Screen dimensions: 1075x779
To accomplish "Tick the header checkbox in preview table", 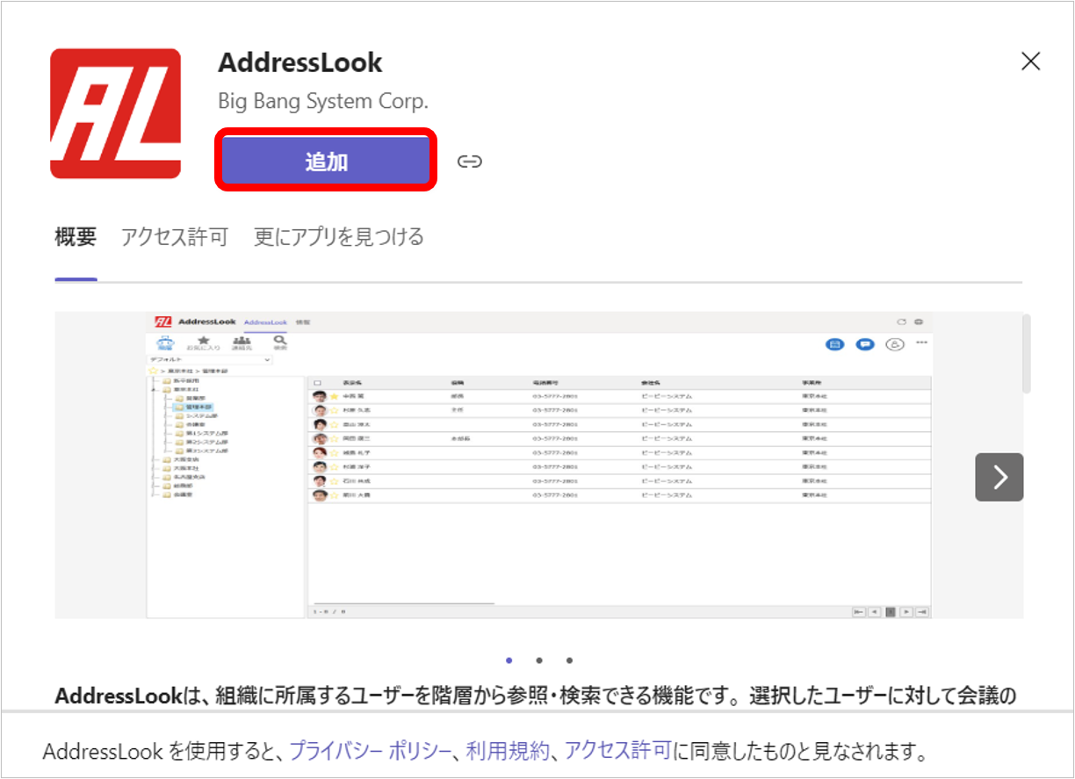I will click(x=318, y=383).
